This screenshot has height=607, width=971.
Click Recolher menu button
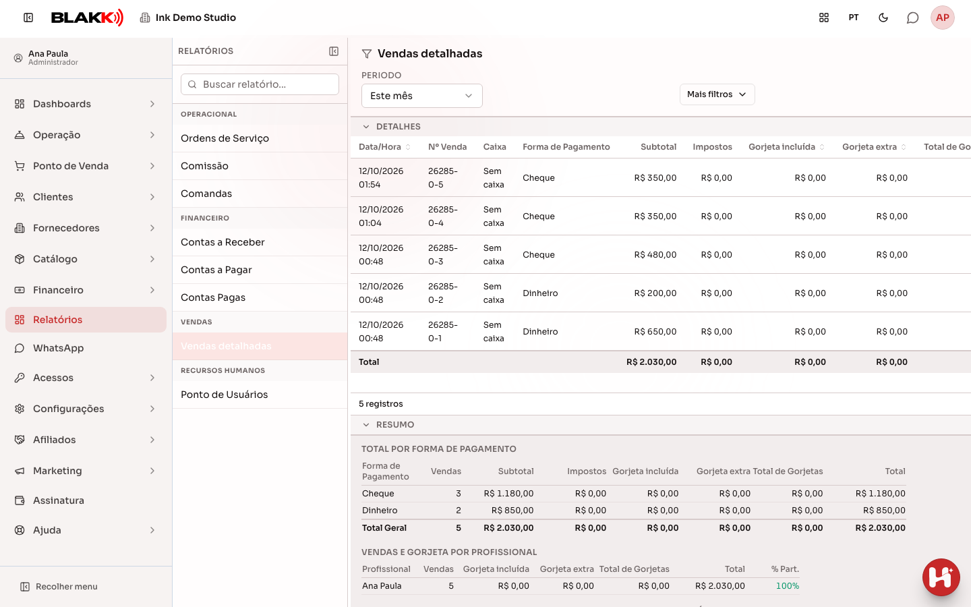(59, 587)
